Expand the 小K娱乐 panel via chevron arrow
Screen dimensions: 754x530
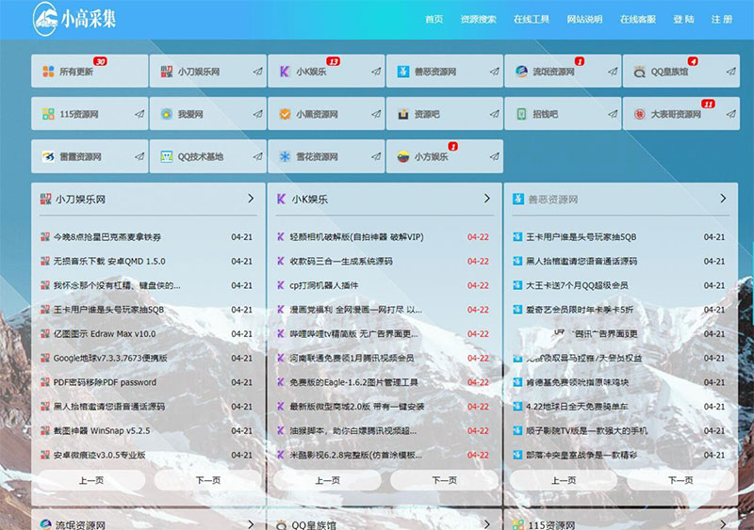(x=487, y=199)
